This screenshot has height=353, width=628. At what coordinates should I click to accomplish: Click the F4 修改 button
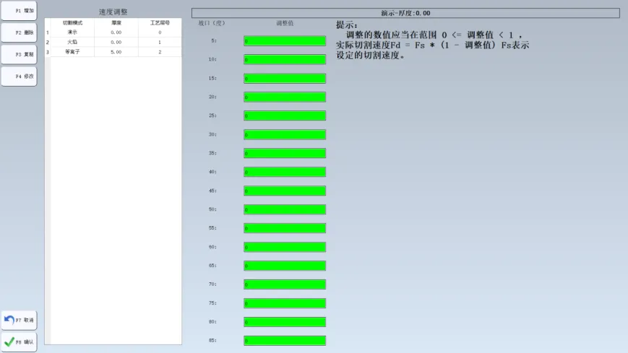[x=20, y=76]
